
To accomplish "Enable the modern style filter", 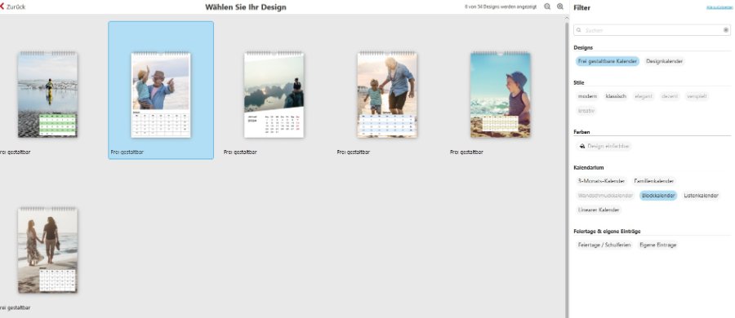I will pyautogui.click(x=587, y=96).
